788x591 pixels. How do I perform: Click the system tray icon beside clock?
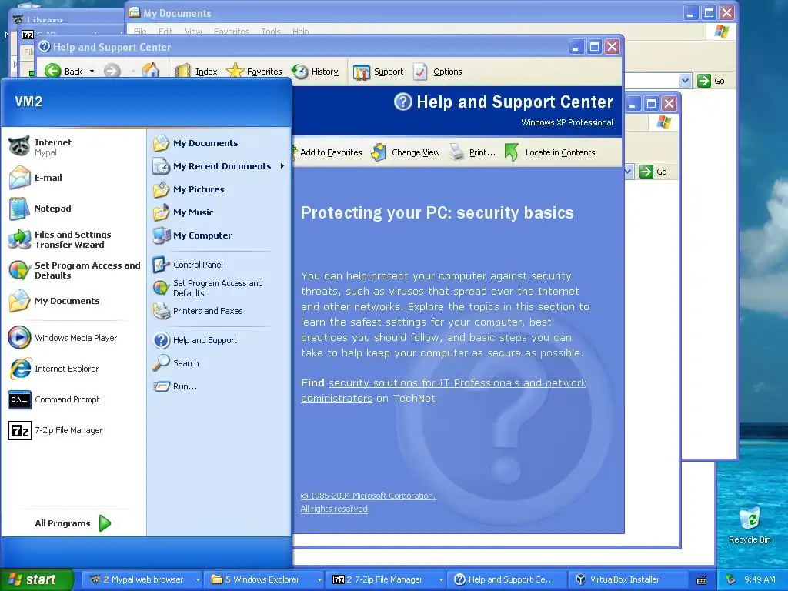click(731, 579)
